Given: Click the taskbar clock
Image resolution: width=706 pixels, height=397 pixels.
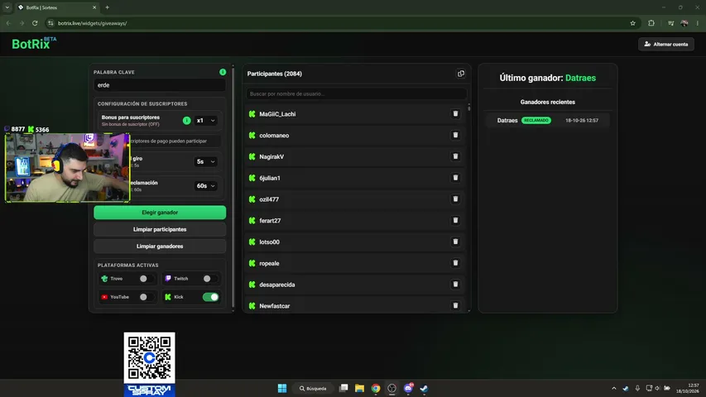Looking at the screenshot, I should 688,388.
